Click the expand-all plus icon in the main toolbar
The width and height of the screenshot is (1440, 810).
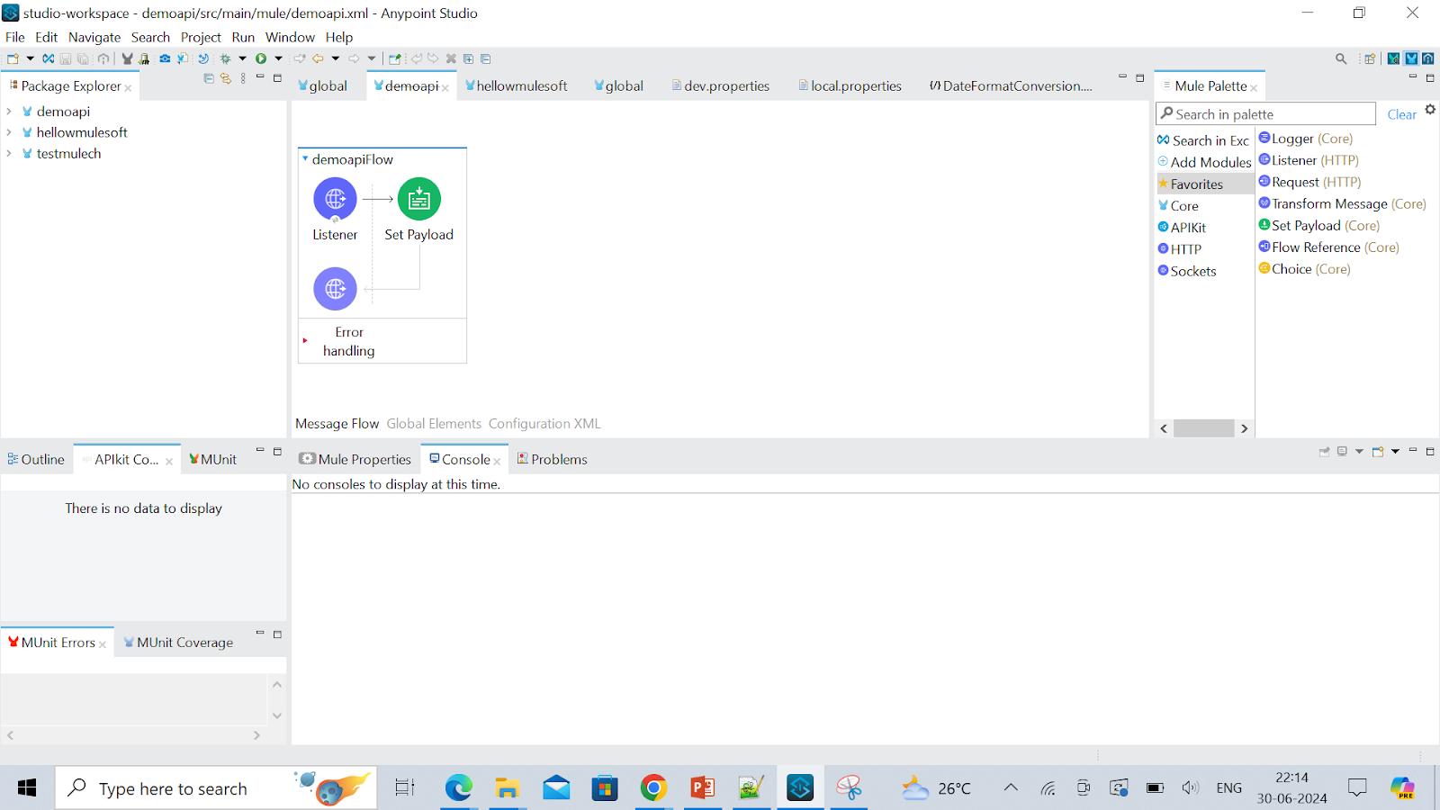point(468,58)
